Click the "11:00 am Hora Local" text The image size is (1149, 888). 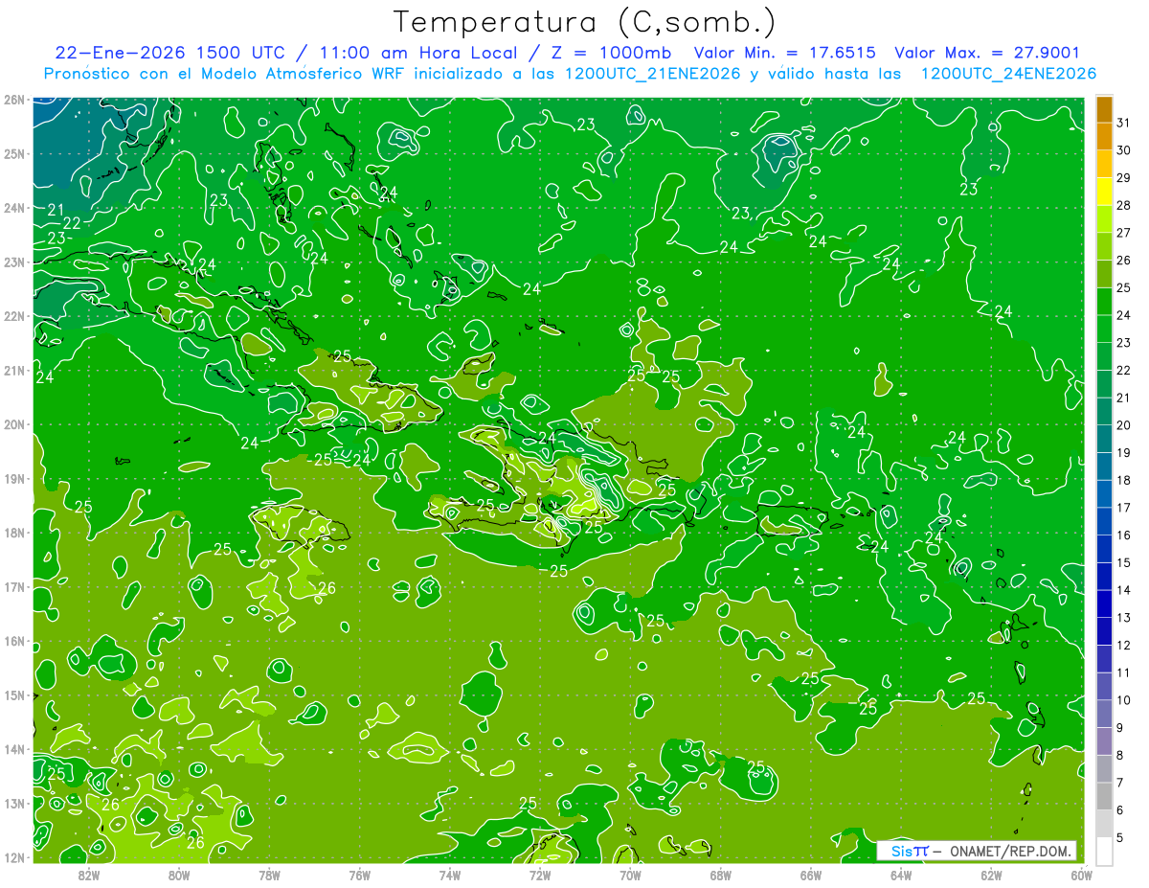coord(417,53)
